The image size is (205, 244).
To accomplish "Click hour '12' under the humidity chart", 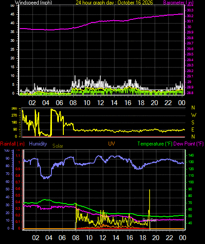I will 103,238.
